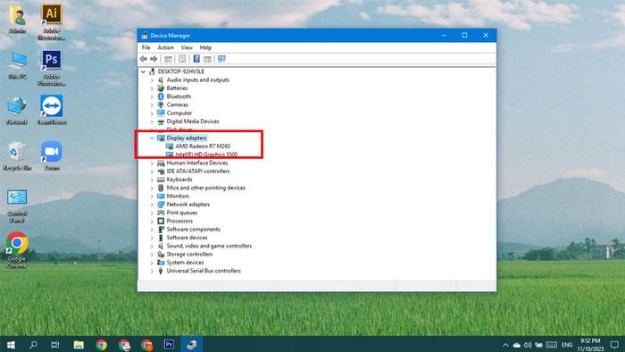Select Mice and other pointing devices

pyautogui.click(x=205, y=188)
